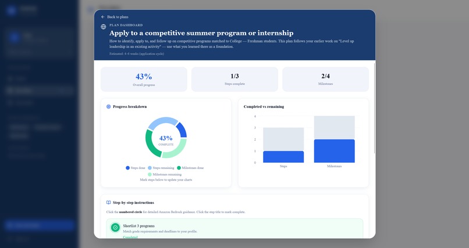Click the green Milestones done legend dot
The image size is (469, 248).
coord(179,168)
